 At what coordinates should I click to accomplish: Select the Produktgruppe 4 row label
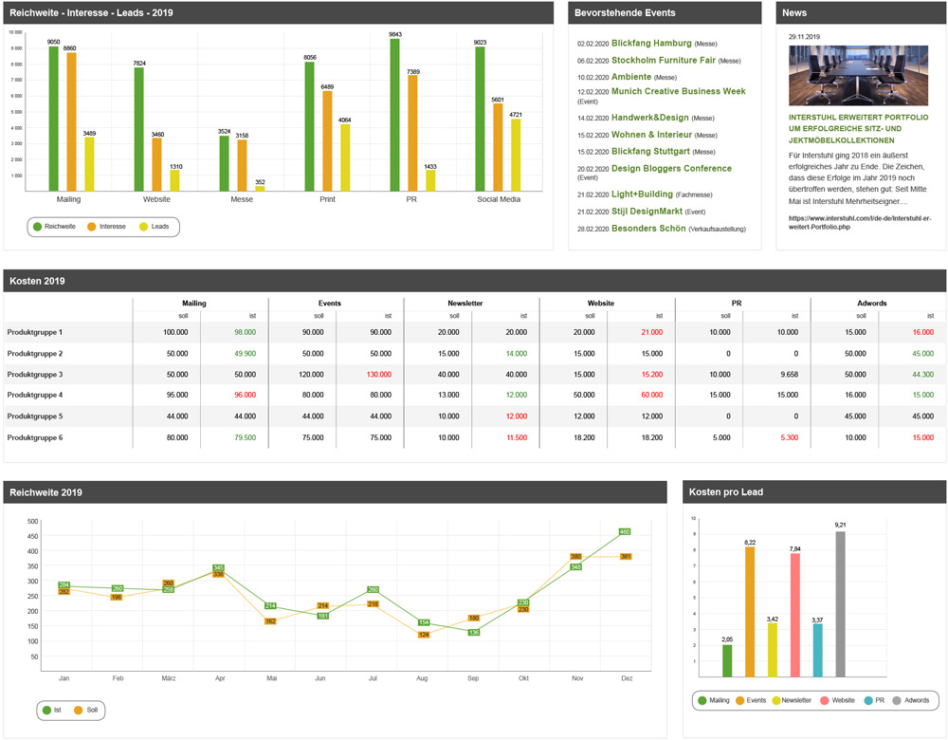coord(35,395)
